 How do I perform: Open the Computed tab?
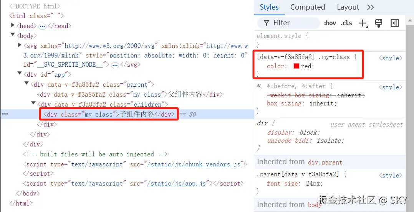tap(308, 7)
